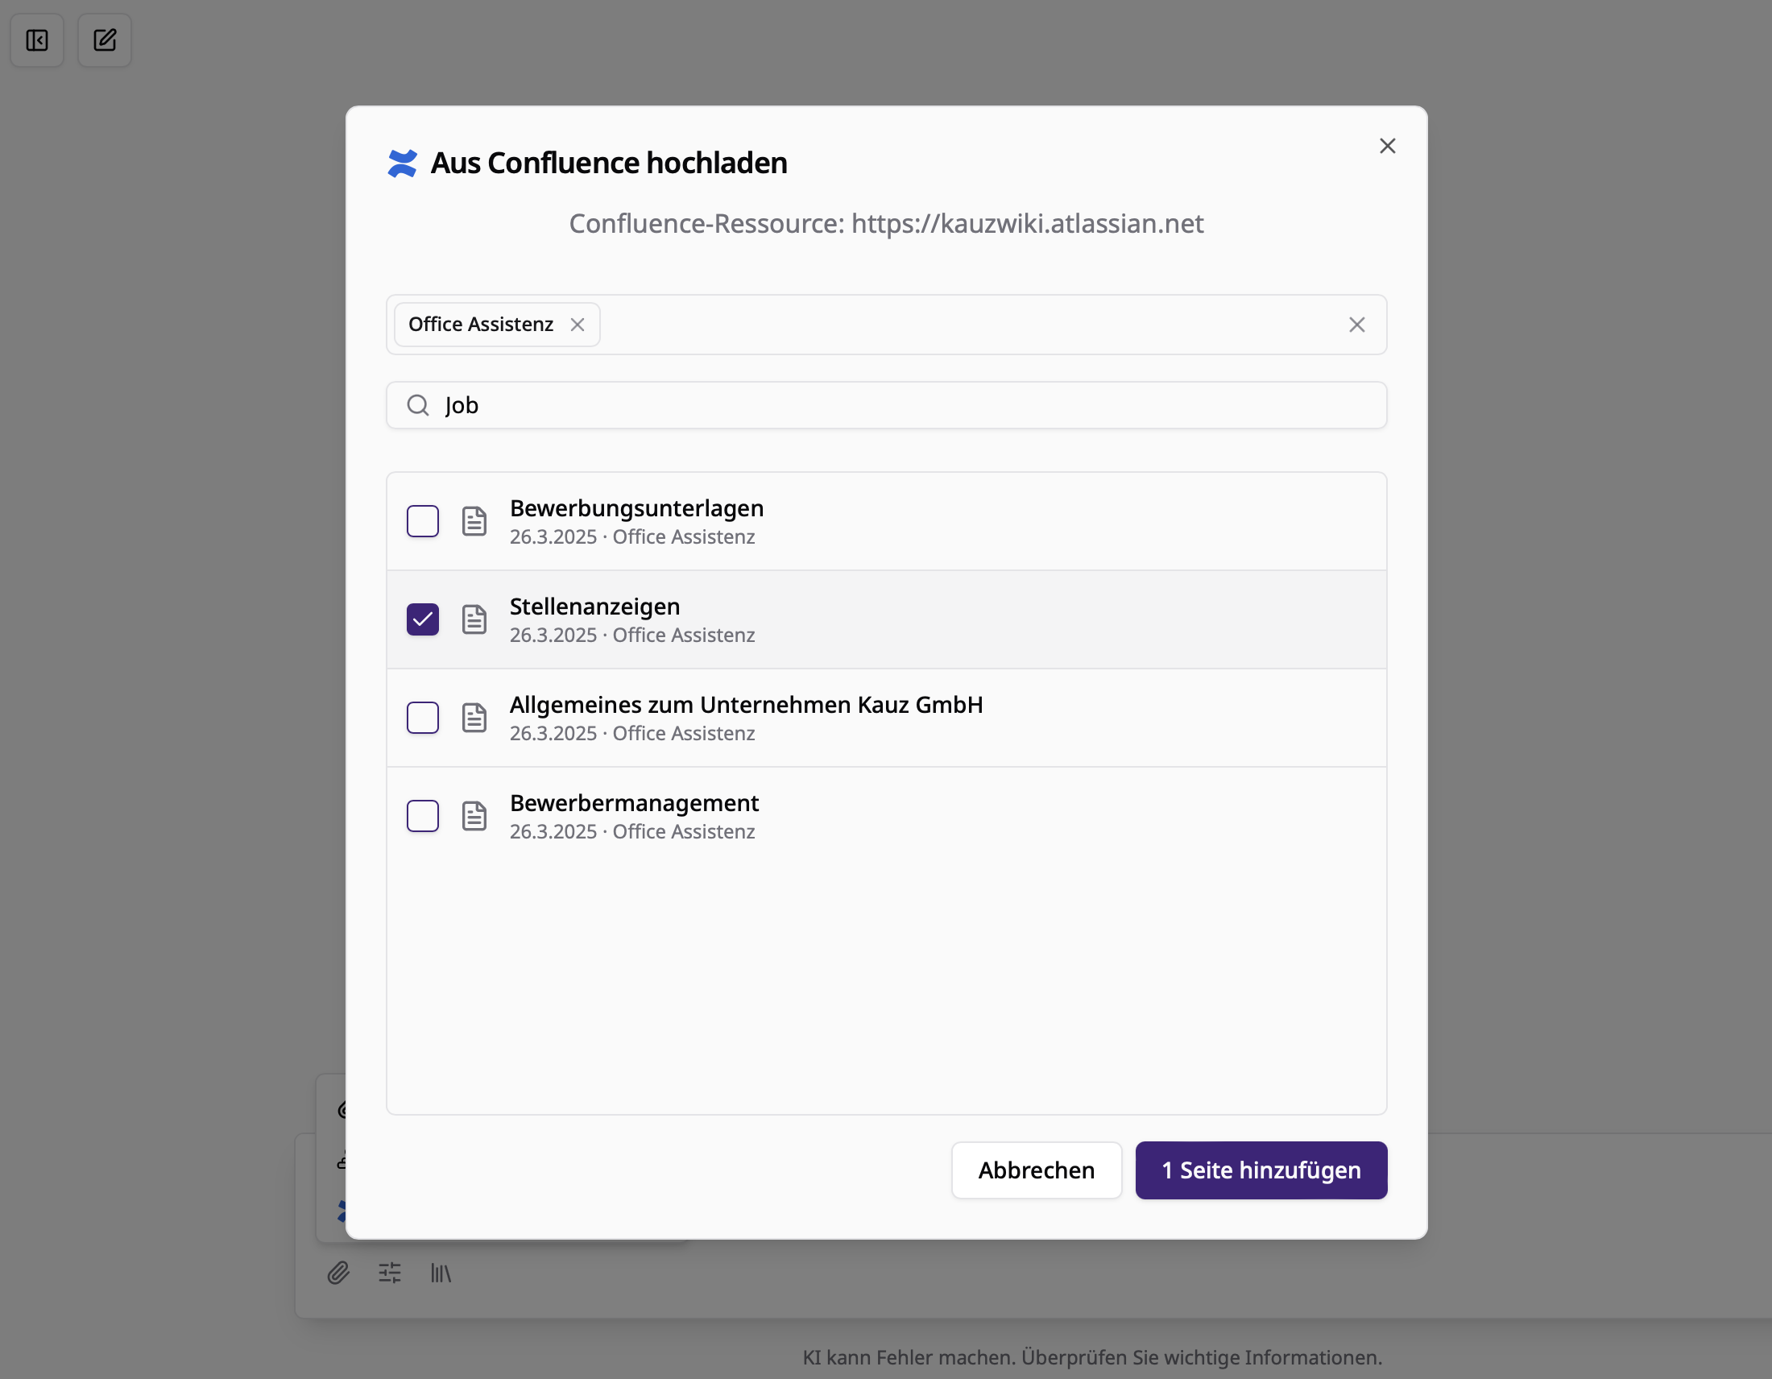Click the Abbrechen button
Screen dimensions: 1772x1379
click(x=1036, y=1170)
